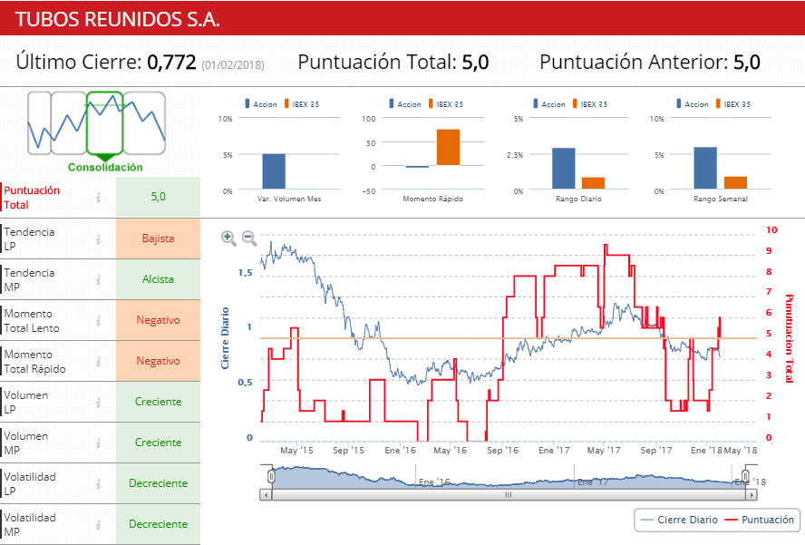Open info icon for Volumen LP
The image size is (805, 545).
(x=98, y=403)
